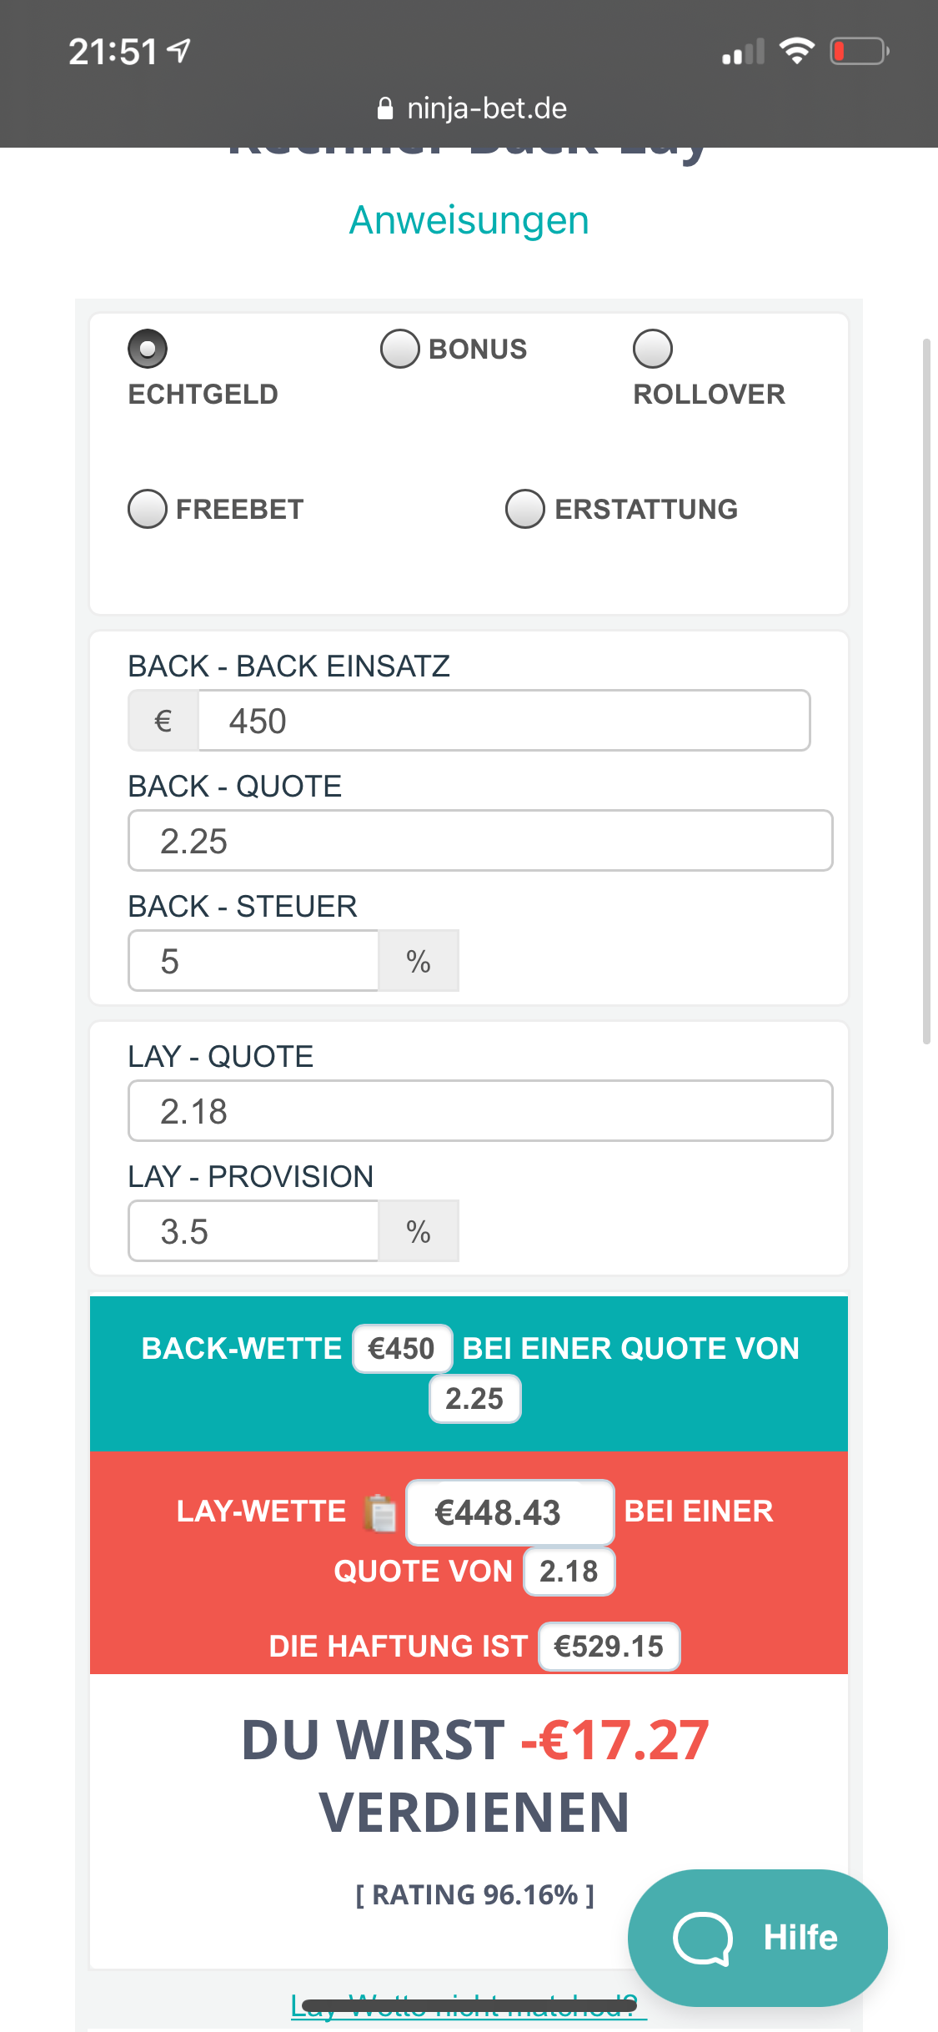Viewport: 938px width, 2032px height.
Task: Edit the Back Quote field
Action: [480, 841]
